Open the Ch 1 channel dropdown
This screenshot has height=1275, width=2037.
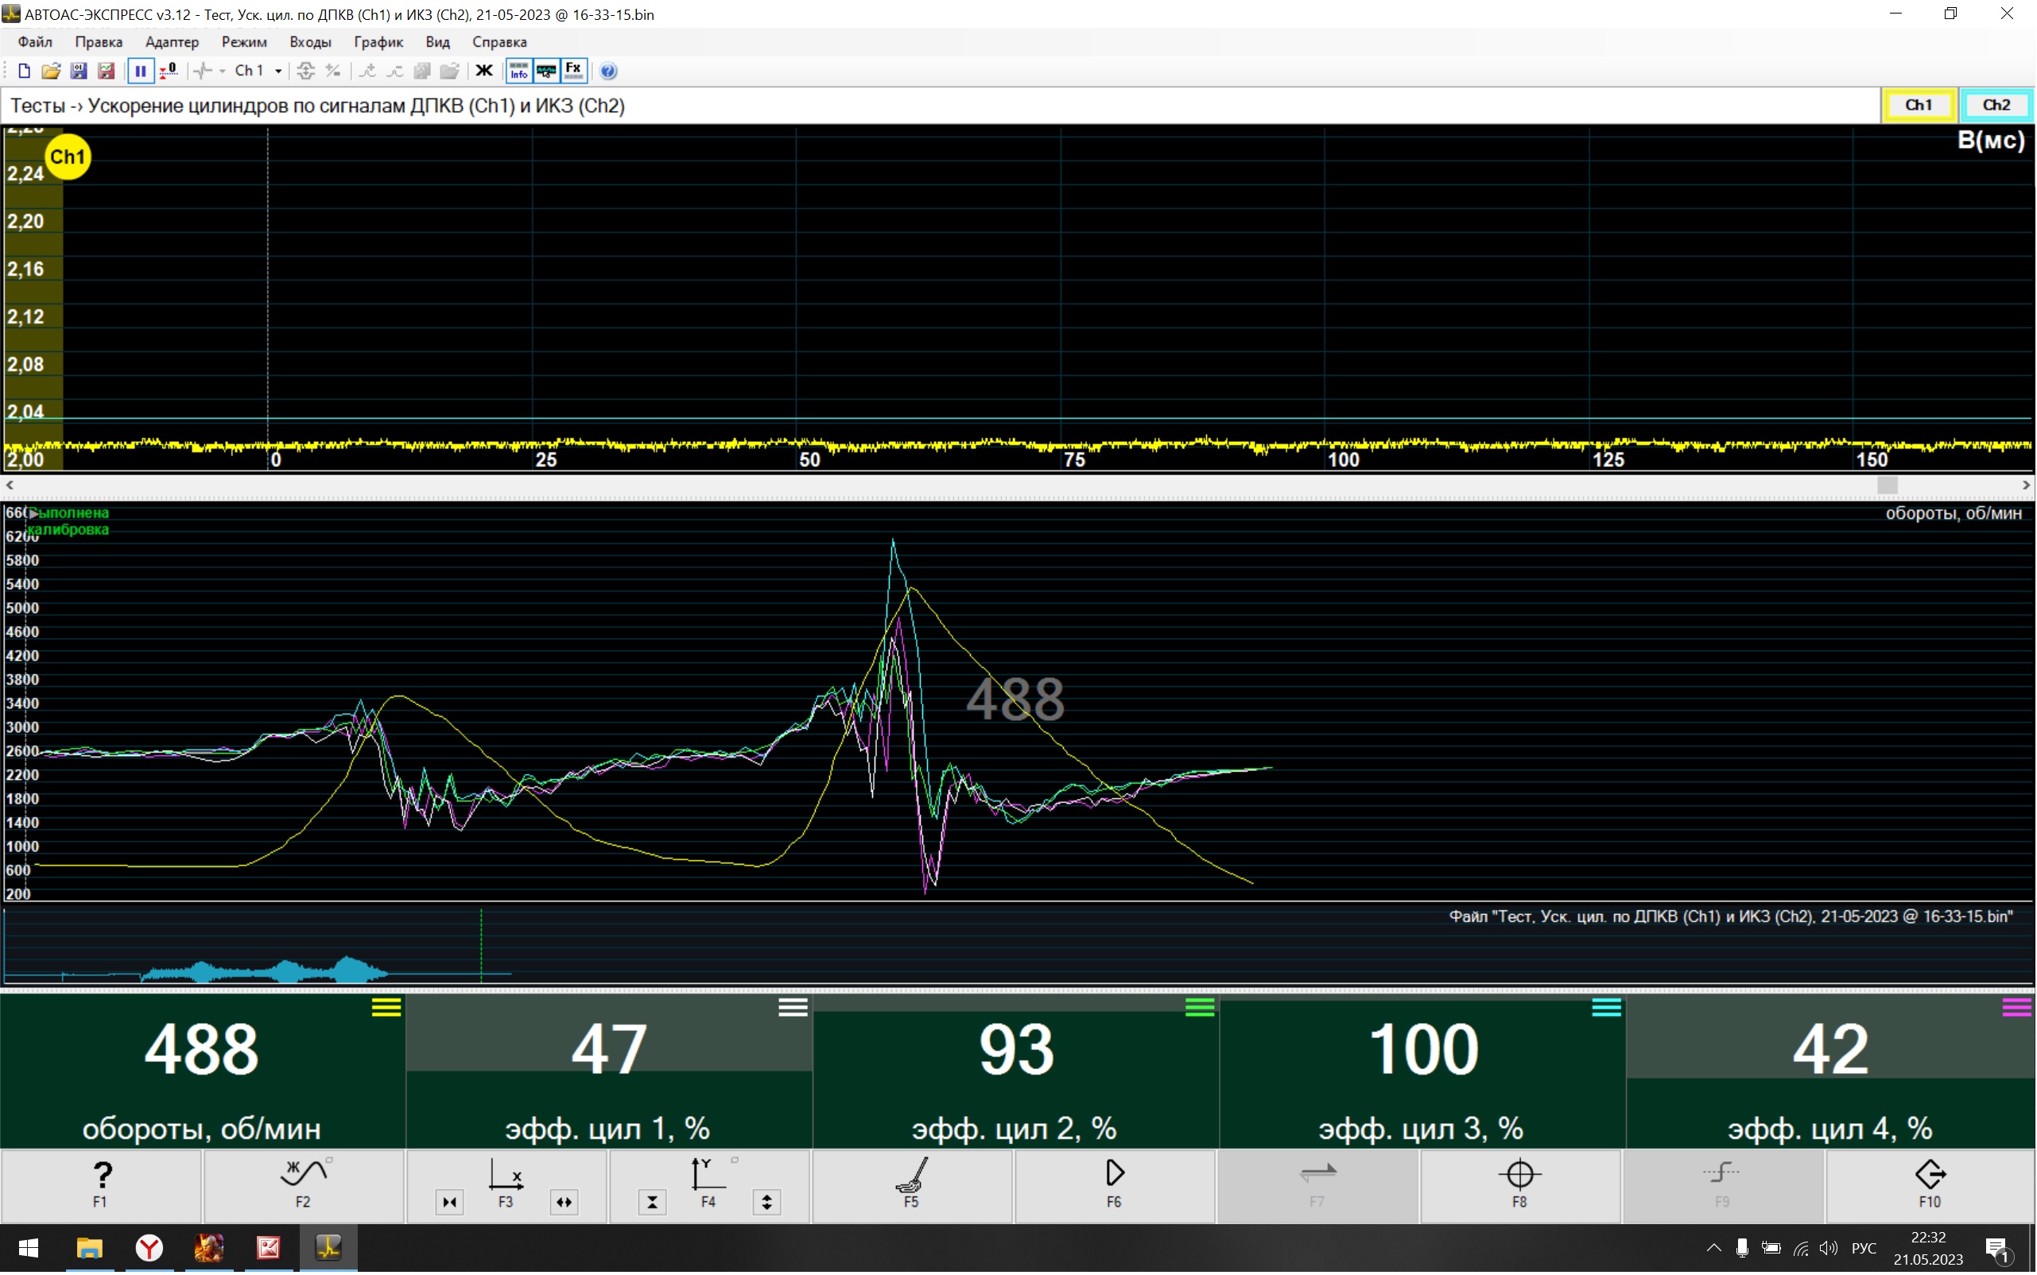point(277,72)
